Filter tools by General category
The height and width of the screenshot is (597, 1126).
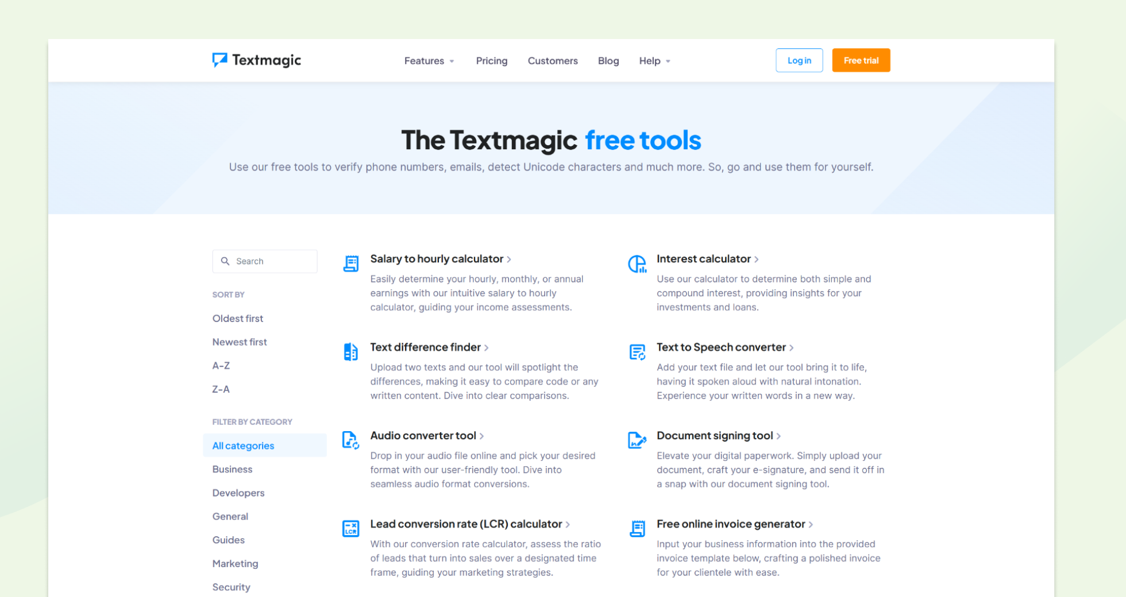pos(230,516)
